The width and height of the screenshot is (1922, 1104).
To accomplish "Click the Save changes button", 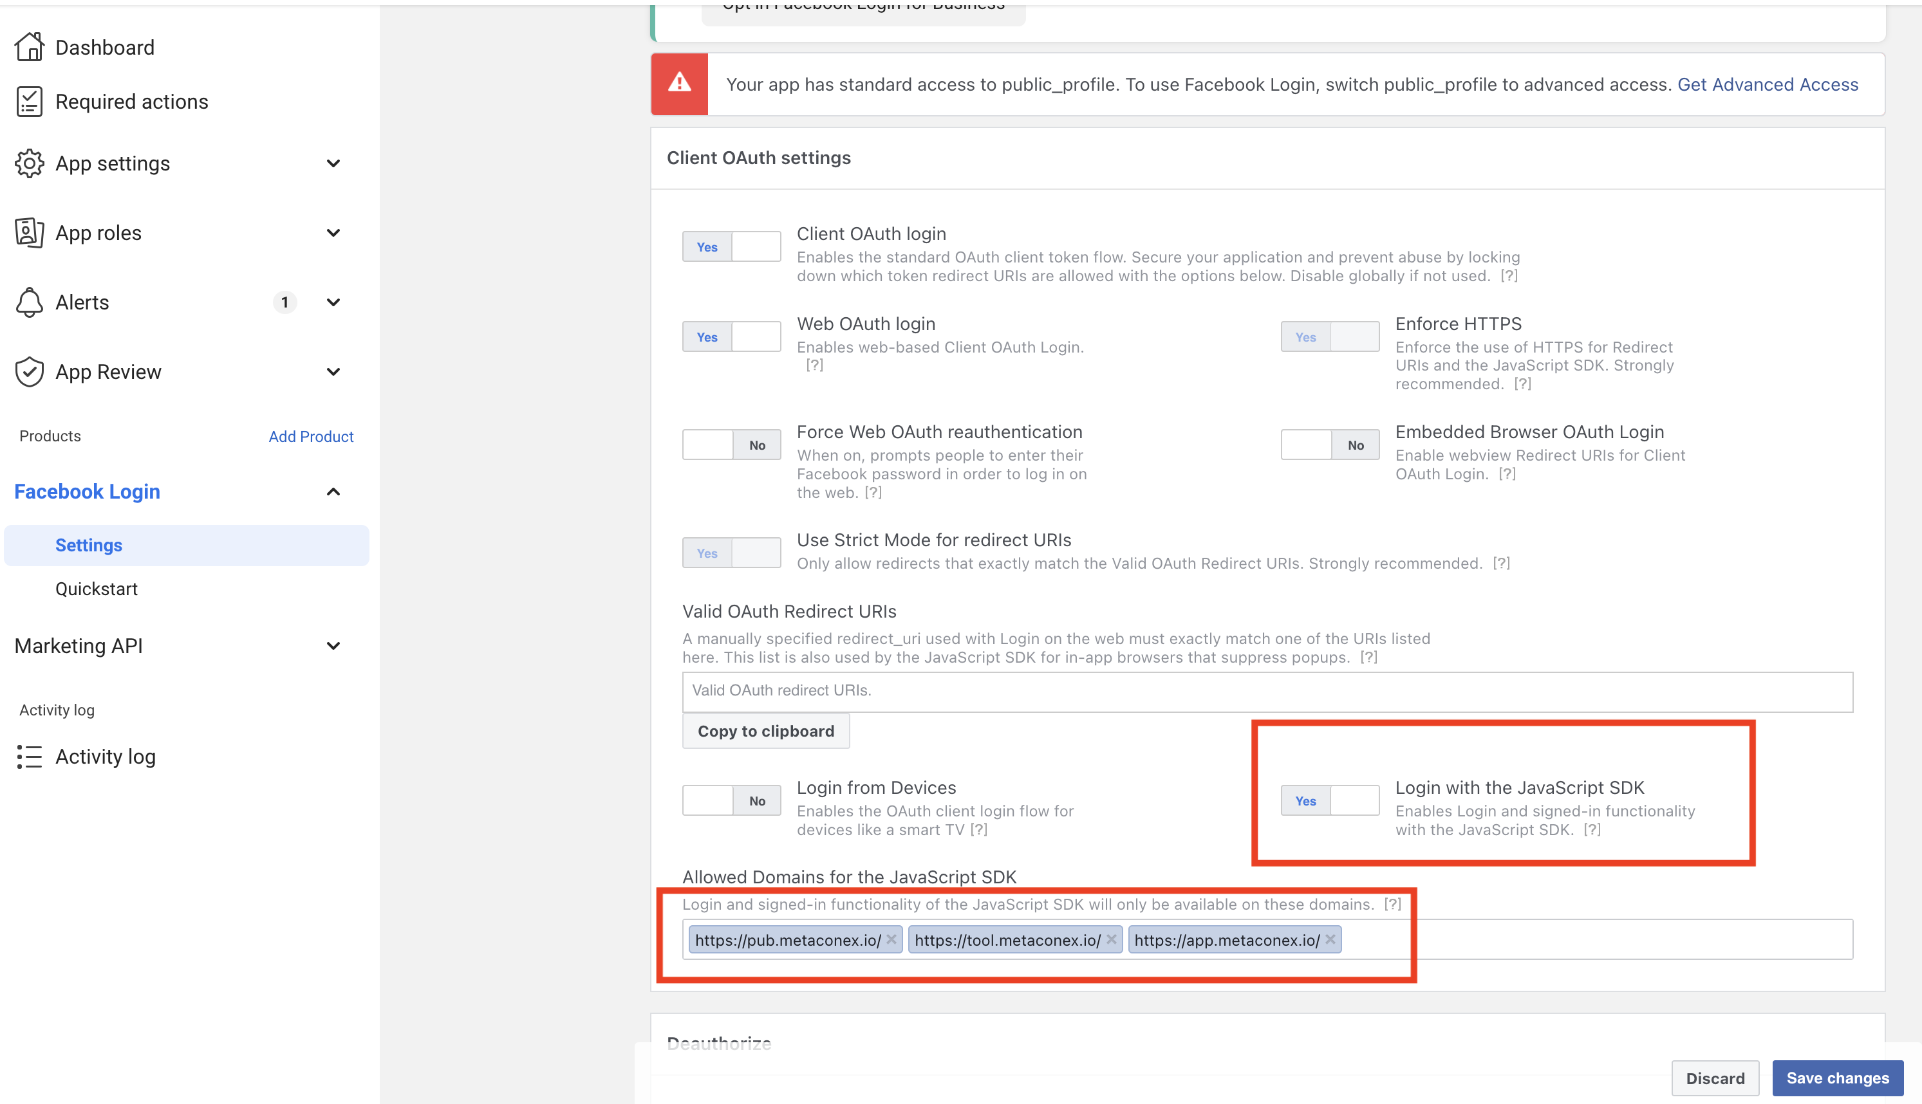I will point(1837,1078).
